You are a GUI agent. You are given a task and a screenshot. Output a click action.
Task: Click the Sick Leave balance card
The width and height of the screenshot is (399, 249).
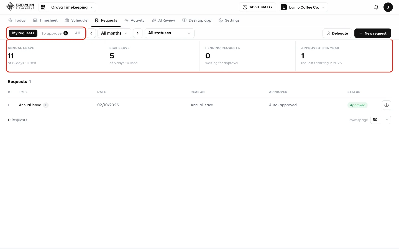coord(152,56)
